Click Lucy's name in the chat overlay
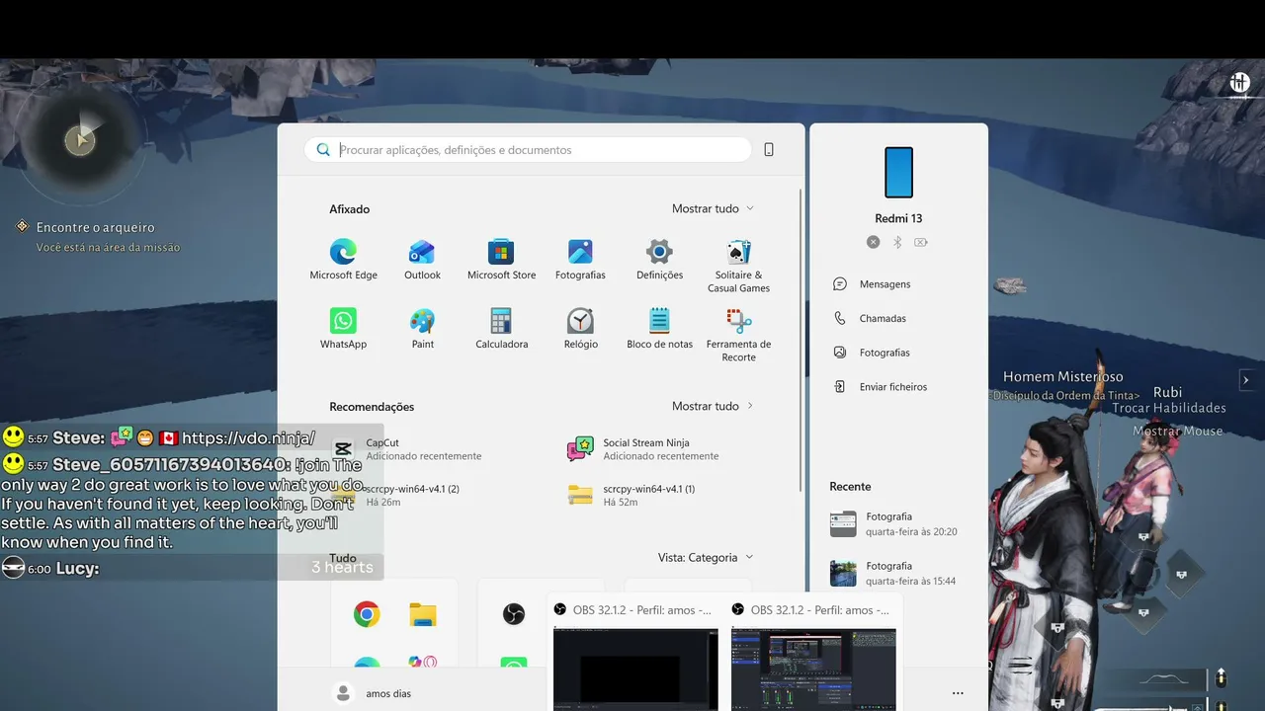Image resolution: width=1265 pixels, height=711 pixels. [x=77, y=569]
